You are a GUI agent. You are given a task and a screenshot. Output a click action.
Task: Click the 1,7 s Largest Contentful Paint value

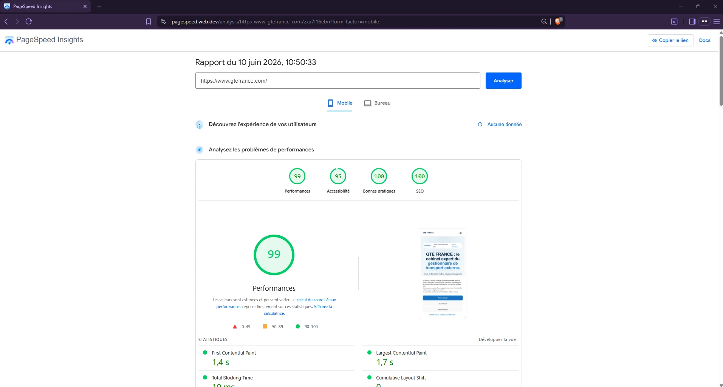click(385, 362)
